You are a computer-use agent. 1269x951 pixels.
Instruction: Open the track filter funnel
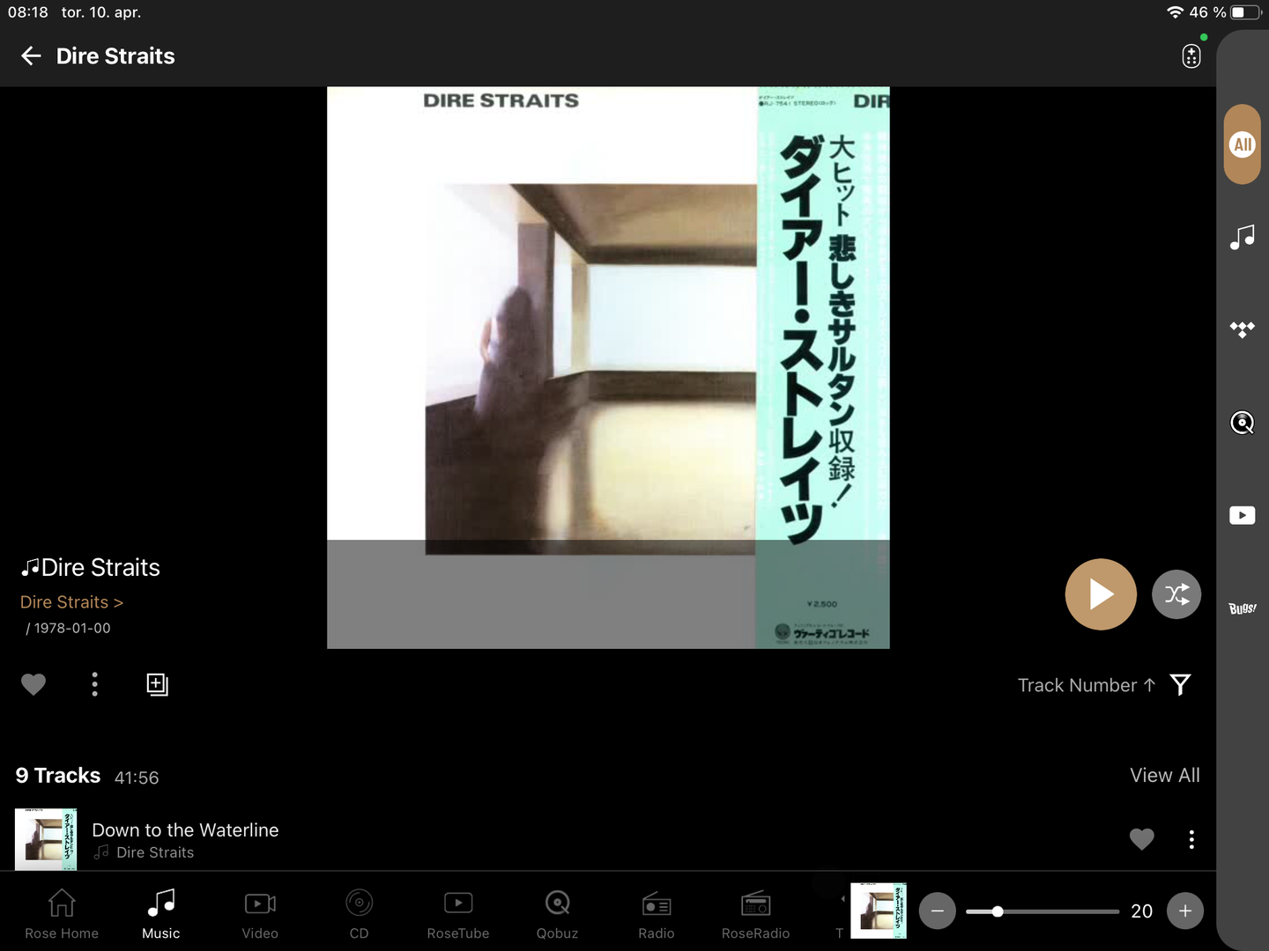[1181, 684]
